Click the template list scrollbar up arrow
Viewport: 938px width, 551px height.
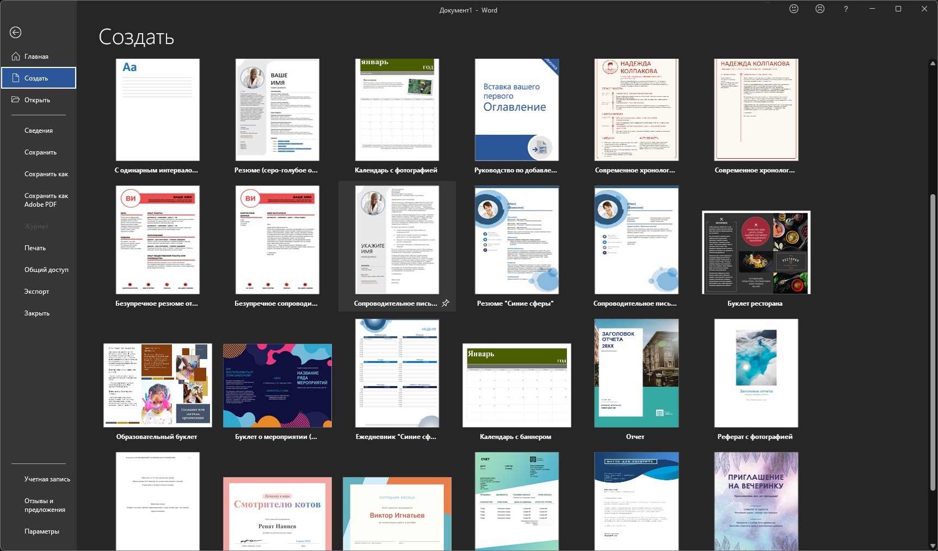coord(933,64)
